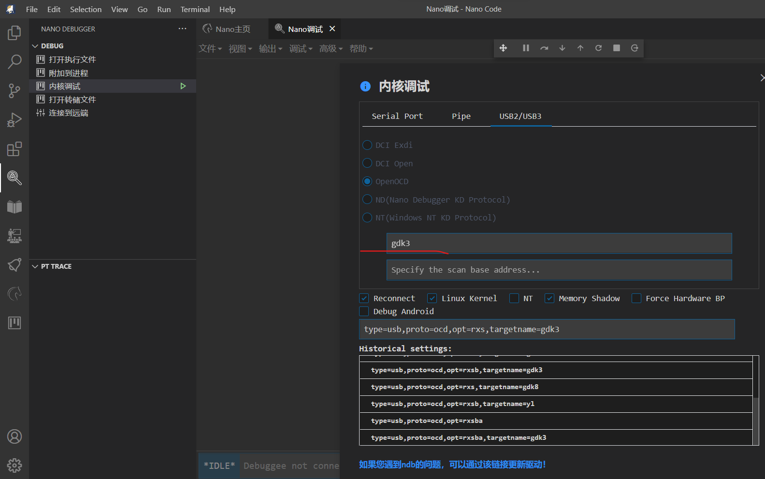The image size is (765, 479).
Task: Switch to the Serial Port tab
Action: 397,116
